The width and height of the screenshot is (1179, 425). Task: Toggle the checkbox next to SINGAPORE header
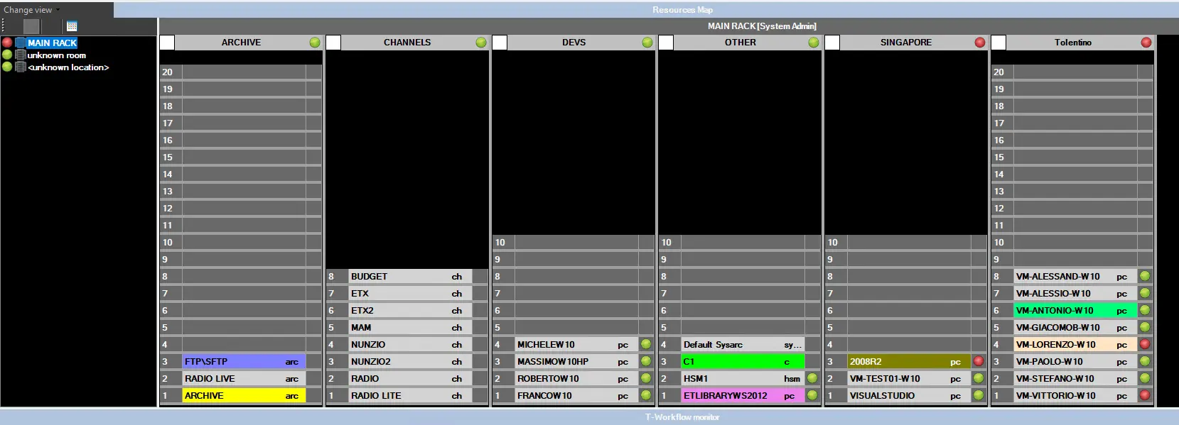coord(832,43)
